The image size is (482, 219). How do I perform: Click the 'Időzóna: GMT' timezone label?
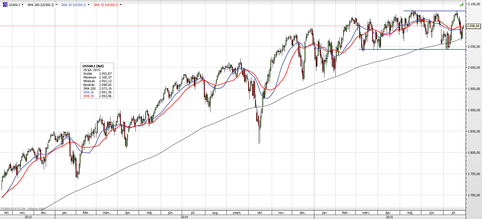(x=36, y=209)
